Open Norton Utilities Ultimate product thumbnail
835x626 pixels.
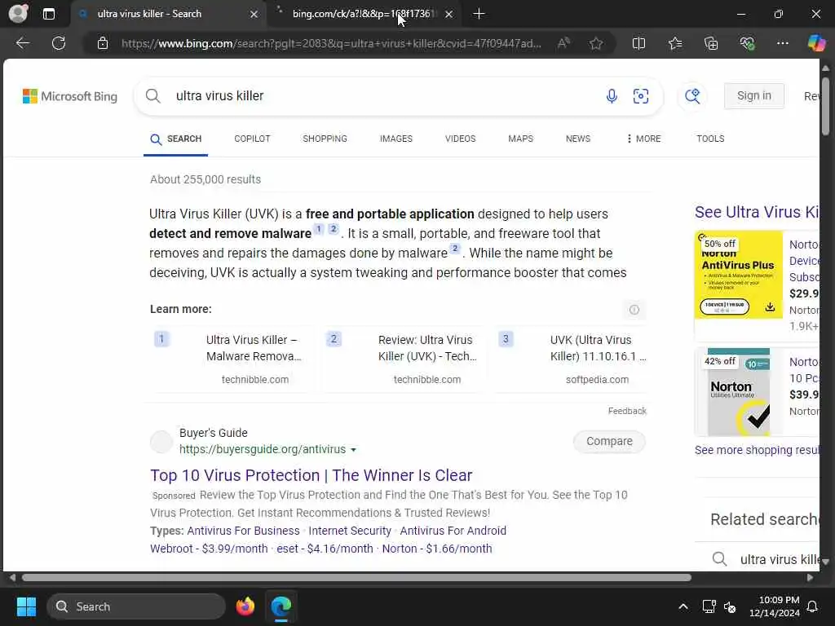[x=738, y=392]
